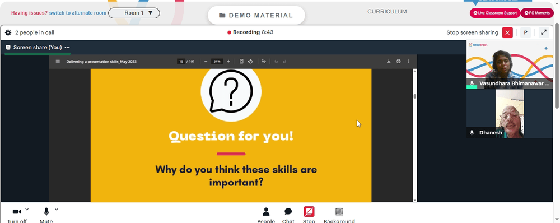Click fit to page icon

pyautogui.click(x=241, y=62)
